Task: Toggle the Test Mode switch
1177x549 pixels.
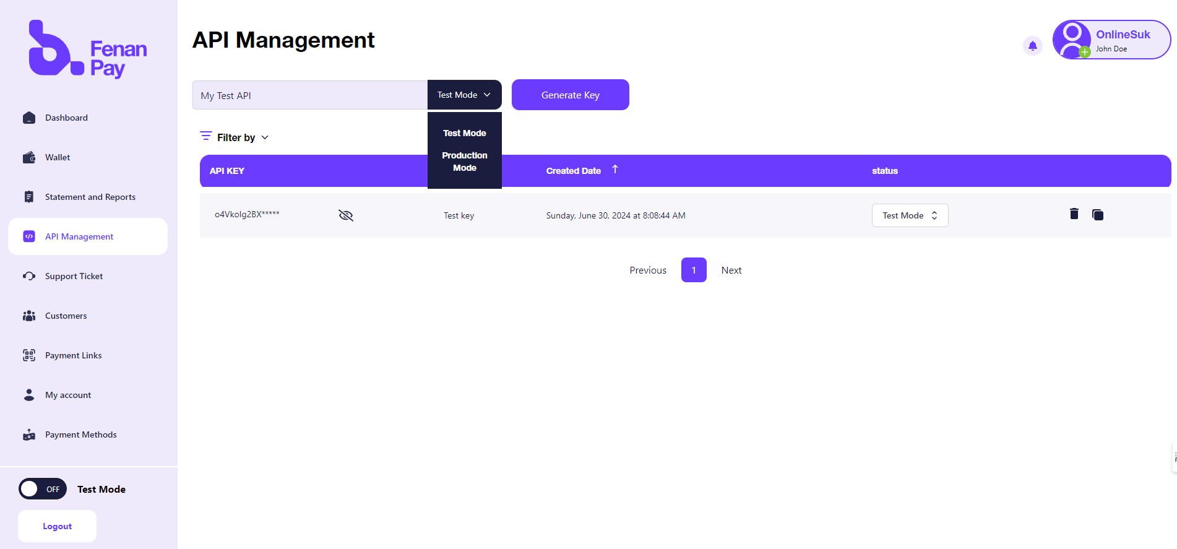Action: tap(43, 489)
